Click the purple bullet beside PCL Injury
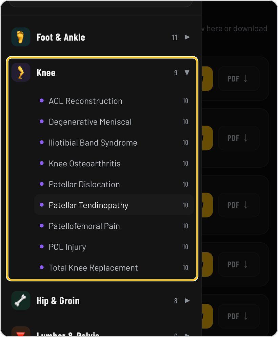Viewport: 278px width, 337px height. tap(42, 246)
